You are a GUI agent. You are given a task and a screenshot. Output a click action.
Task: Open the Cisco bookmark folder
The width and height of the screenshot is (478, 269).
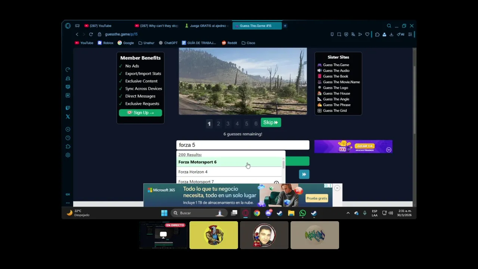pyautogui.click(x=248, y=43)
